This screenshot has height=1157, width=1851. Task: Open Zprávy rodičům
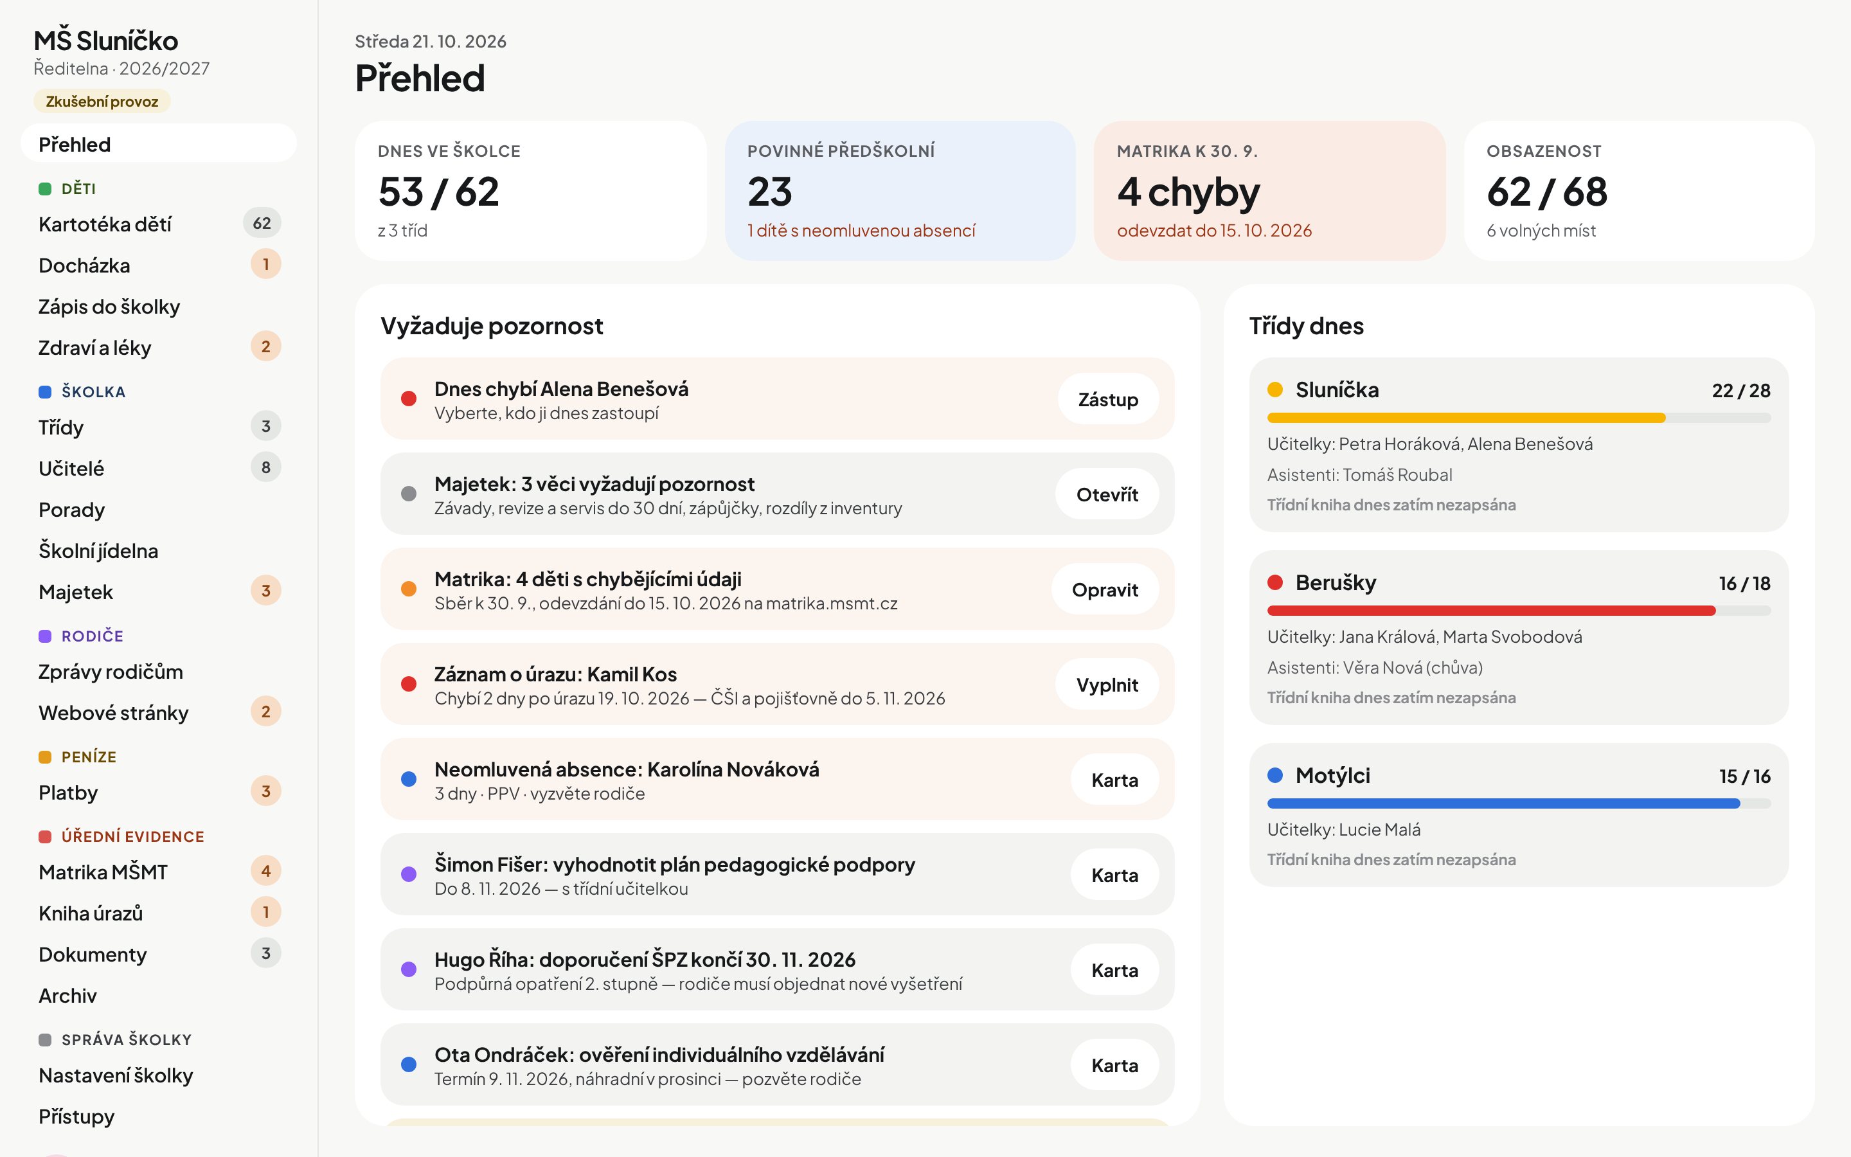pos(158,672)
